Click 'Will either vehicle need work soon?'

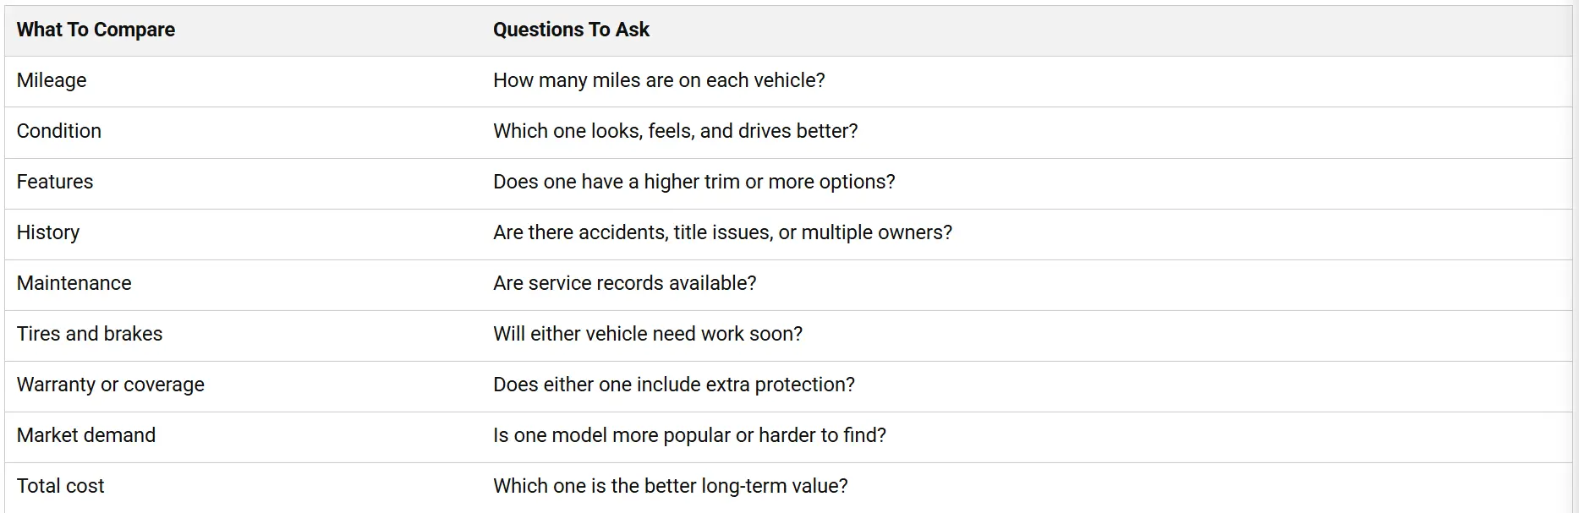pyautogui.click(x=648, y=334)
